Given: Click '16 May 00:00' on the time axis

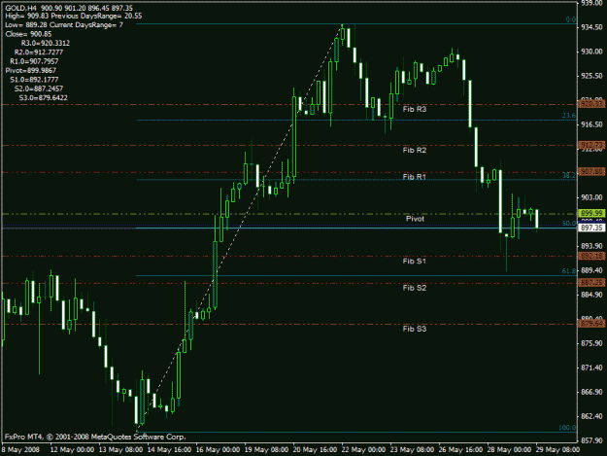Looking at the screenshot, I should (218, 450).
